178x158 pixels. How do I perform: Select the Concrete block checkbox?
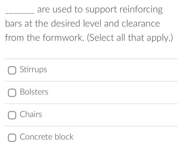pyautogui.click(x=12, y=138)
